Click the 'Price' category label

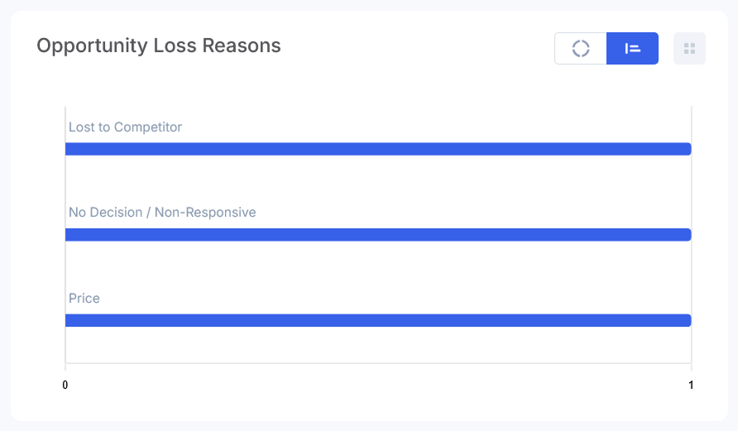coord(84,299)
